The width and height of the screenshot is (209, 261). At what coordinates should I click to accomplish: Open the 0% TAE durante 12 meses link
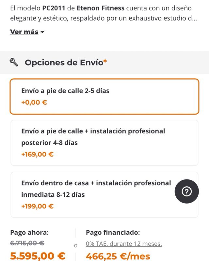pos(123,243)
